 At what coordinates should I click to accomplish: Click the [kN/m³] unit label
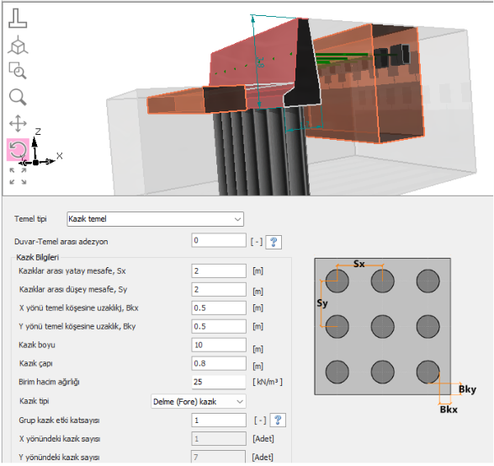coord(268,382)
